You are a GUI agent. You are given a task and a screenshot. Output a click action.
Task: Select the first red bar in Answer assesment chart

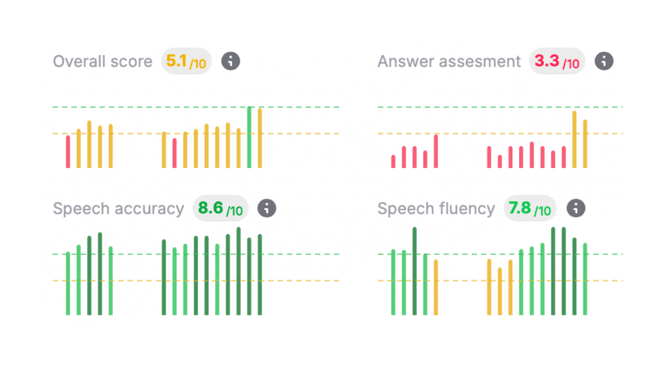393,162
